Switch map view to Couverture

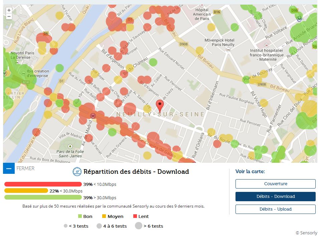pos(275,184)
